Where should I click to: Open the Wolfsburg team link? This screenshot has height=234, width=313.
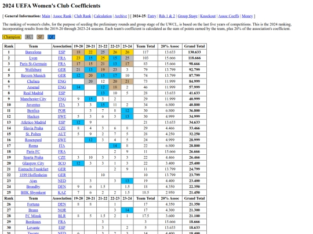coord(33,70)
